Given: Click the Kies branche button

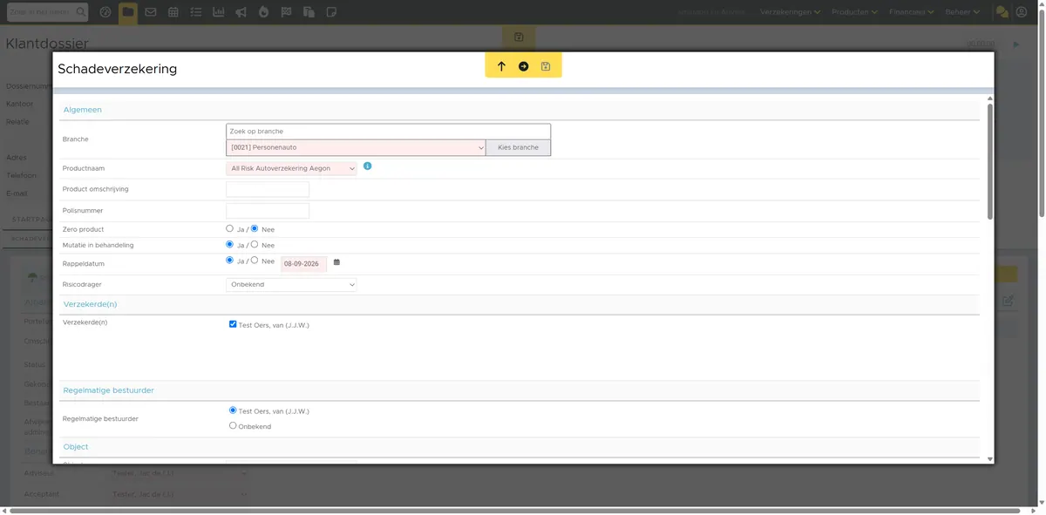Looking at the screenshot, I should 518,147.
